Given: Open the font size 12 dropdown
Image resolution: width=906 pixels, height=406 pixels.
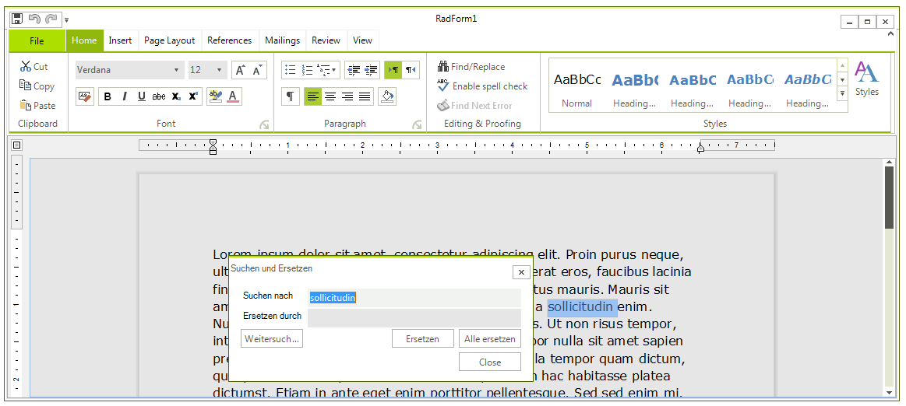Looking at the screenshot, I should tap(219, 70).
